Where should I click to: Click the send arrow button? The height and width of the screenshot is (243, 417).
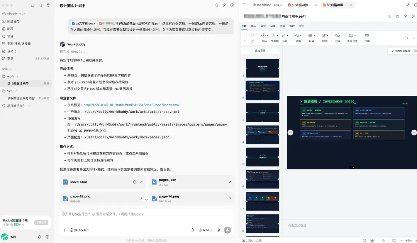point(227,230)
